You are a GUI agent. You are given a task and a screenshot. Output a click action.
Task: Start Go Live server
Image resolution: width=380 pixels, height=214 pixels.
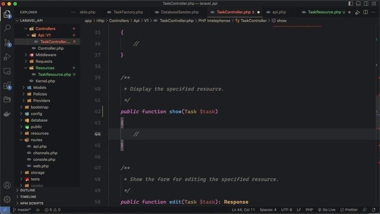click(327, 210)
